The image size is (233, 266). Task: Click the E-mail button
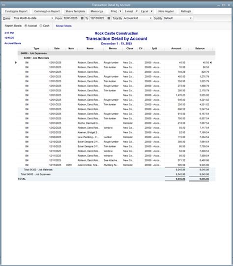(129, 11)
